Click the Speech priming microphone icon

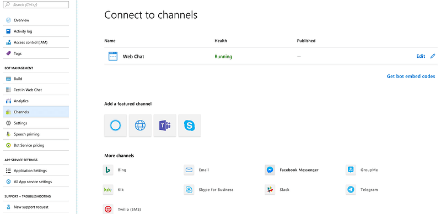tap(8, 134)
